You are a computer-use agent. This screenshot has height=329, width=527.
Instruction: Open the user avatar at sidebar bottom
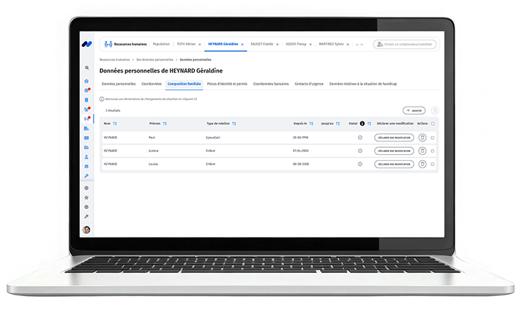(x=86, y=230)
